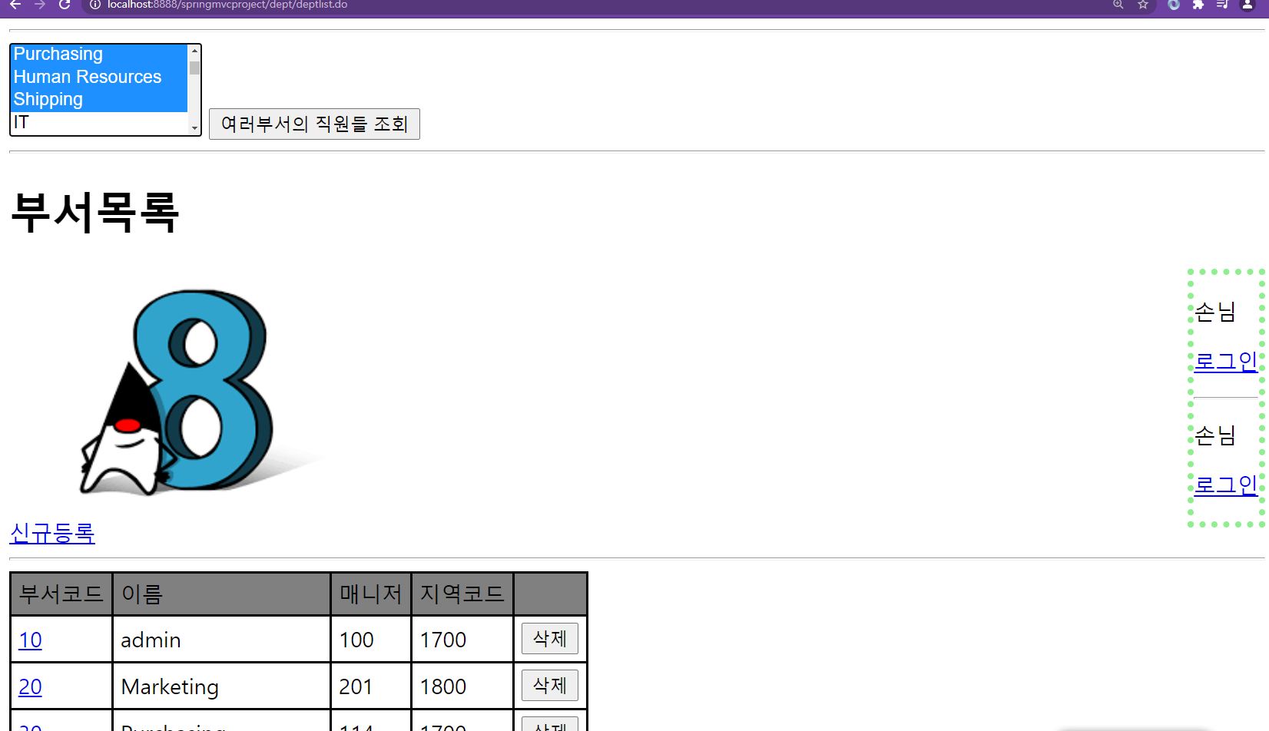1269x731 pixels.
Task: Select IT in the department list box
Action: point(99,123)
